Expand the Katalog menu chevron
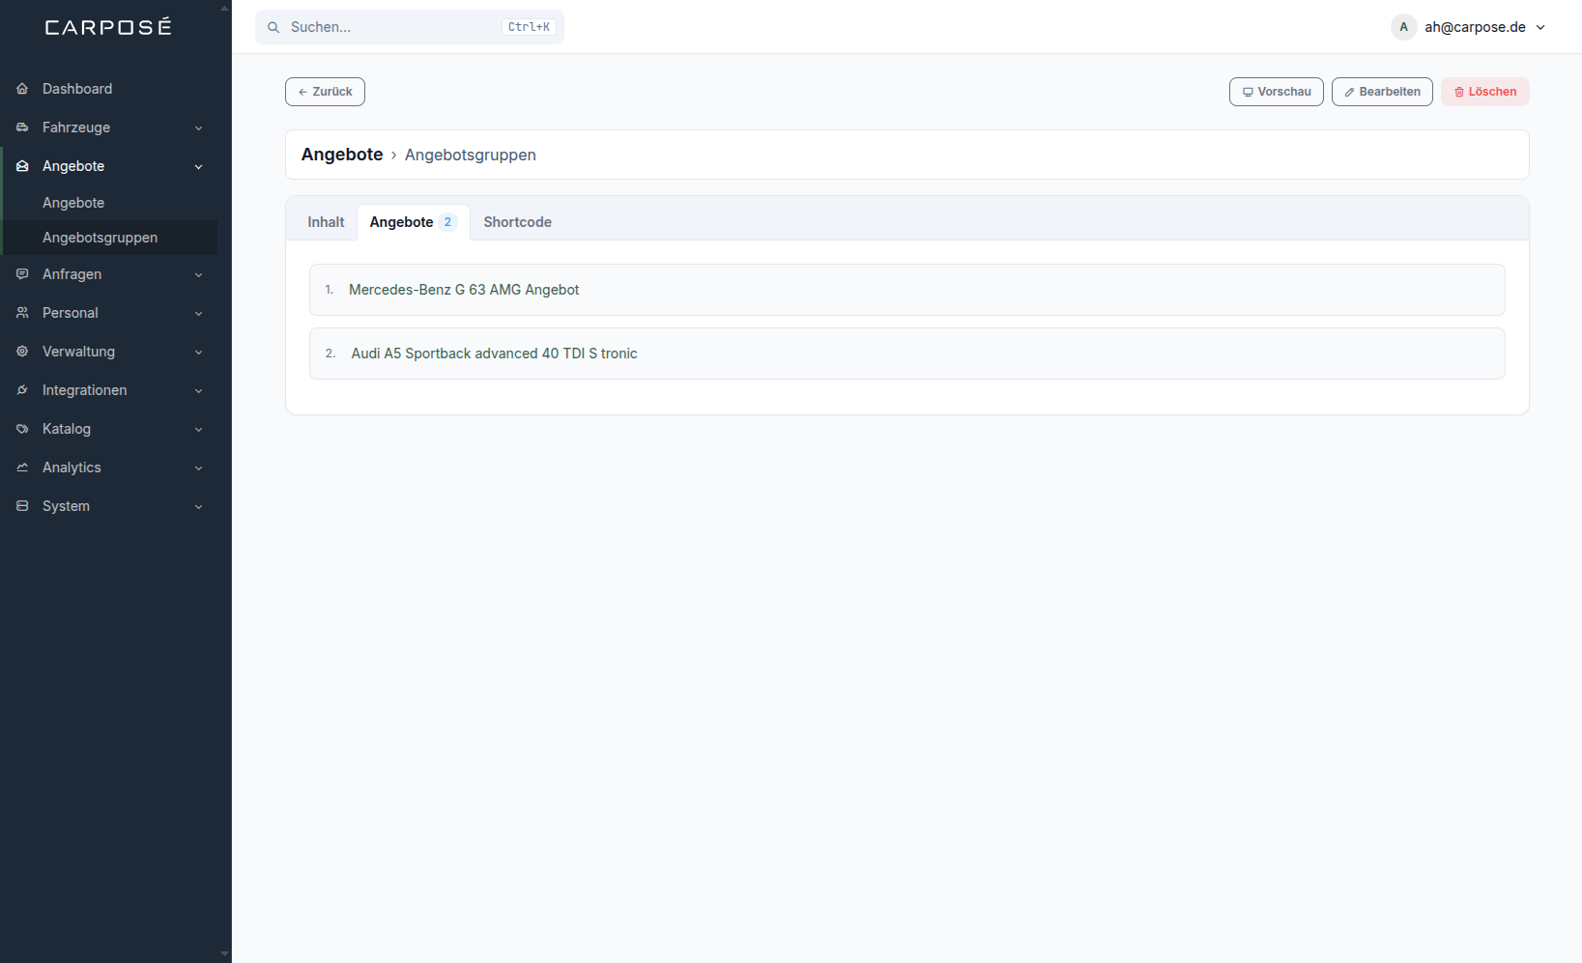 pyautogui.click(x=198, y=429)
